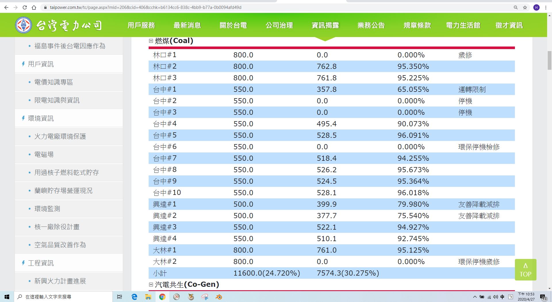The image size is (552, 302).
Task: Open 電力生活館 menu
Action: click(463, 25)
